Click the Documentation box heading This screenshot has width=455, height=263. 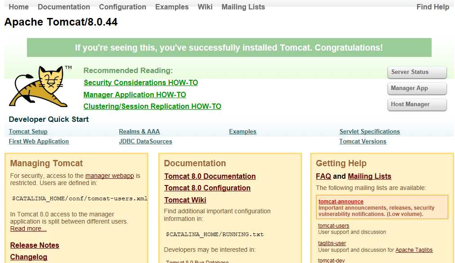tap(195, 163)
